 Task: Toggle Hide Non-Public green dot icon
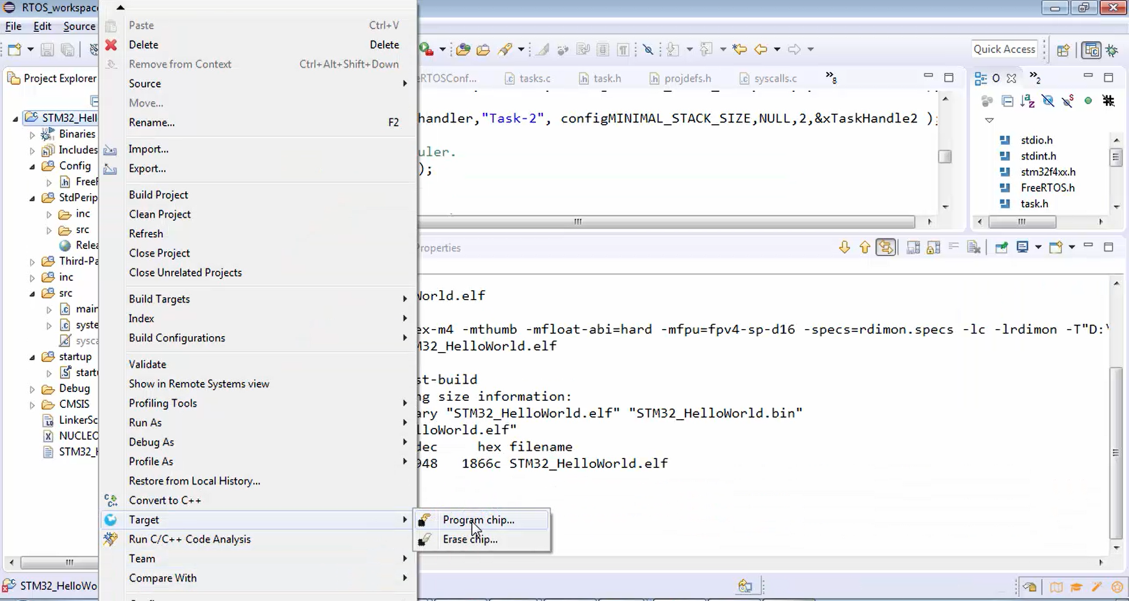point(1088,101)
